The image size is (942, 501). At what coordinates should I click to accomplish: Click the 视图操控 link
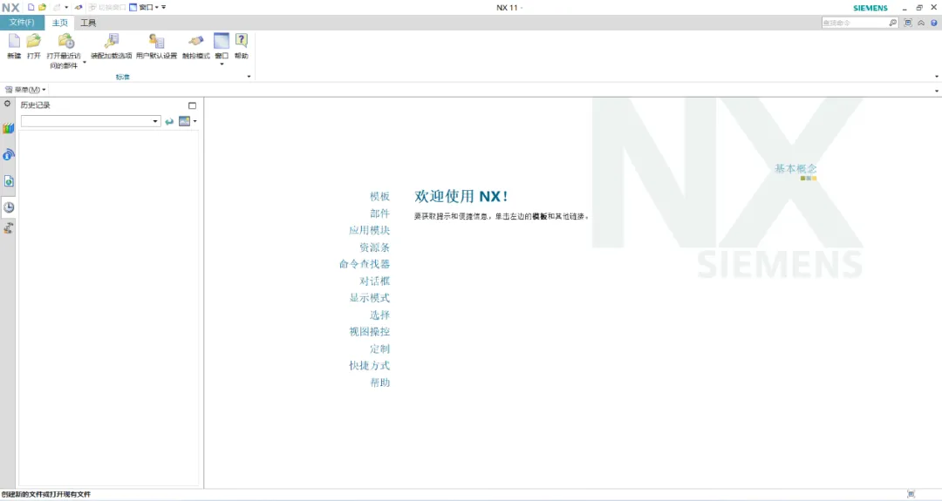[x=370, y=331]
